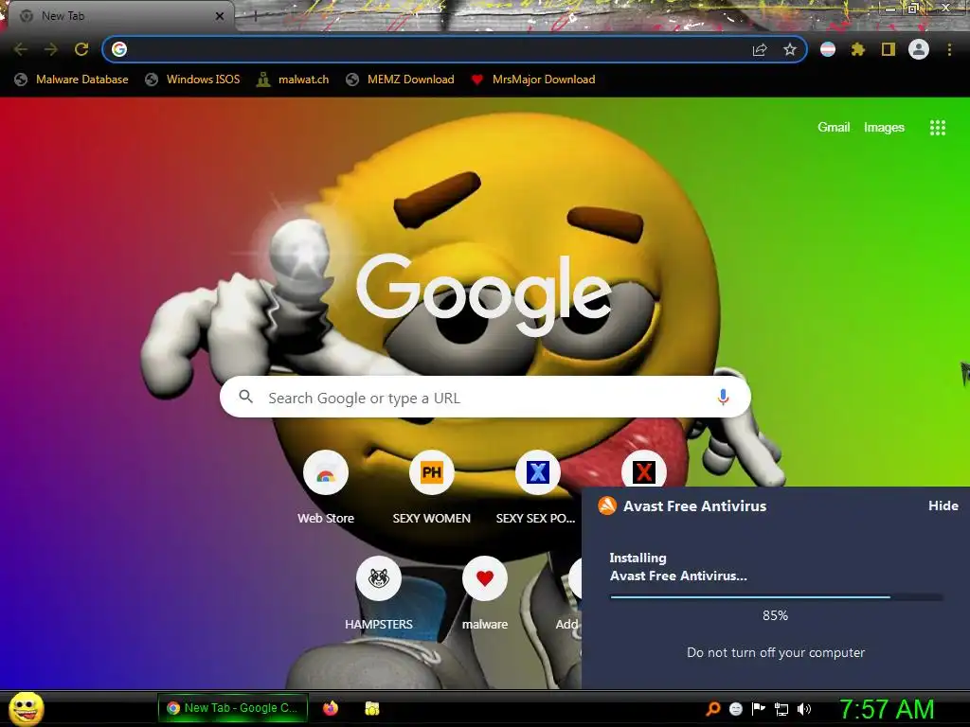Open the network tray icon
970x727 pixels.
coord(781,709)
